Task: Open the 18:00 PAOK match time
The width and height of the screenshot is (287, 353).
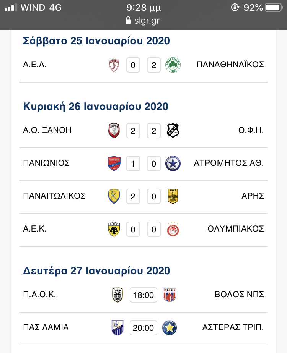Action: click(143, 295)
